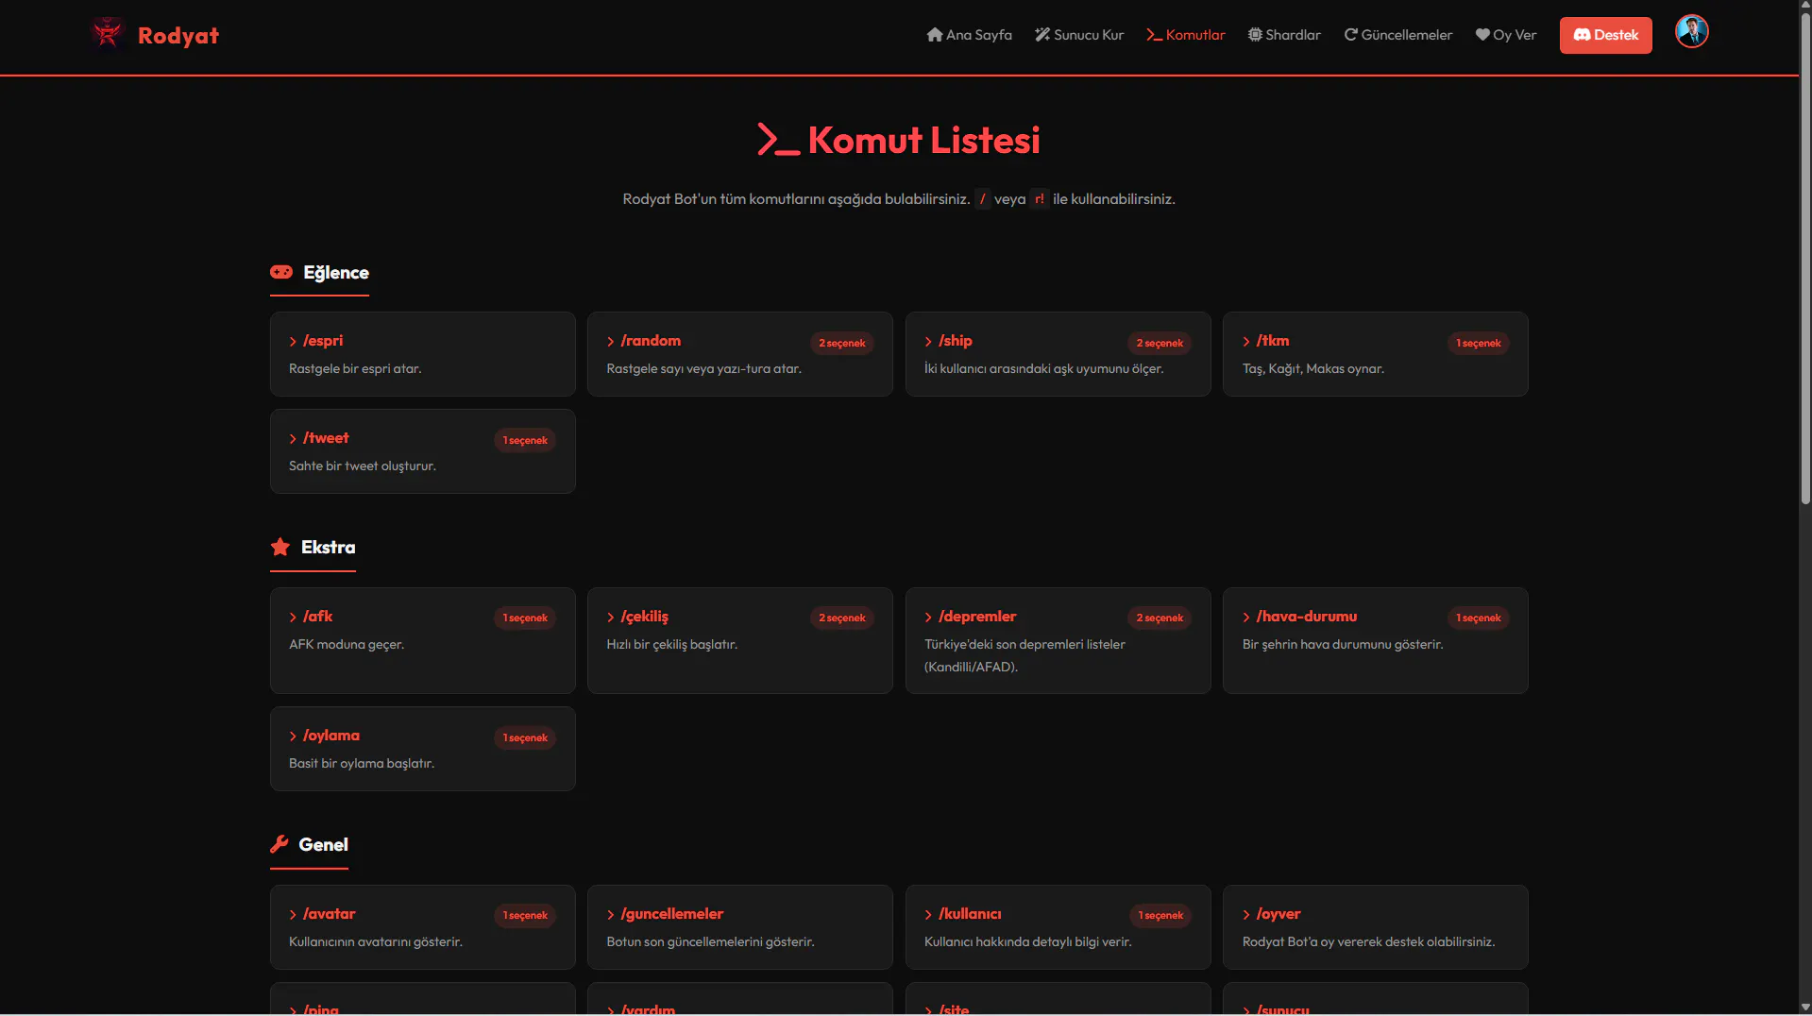Click text 'Botun son güncellemelerini gösterir.'

coord(710,941)
